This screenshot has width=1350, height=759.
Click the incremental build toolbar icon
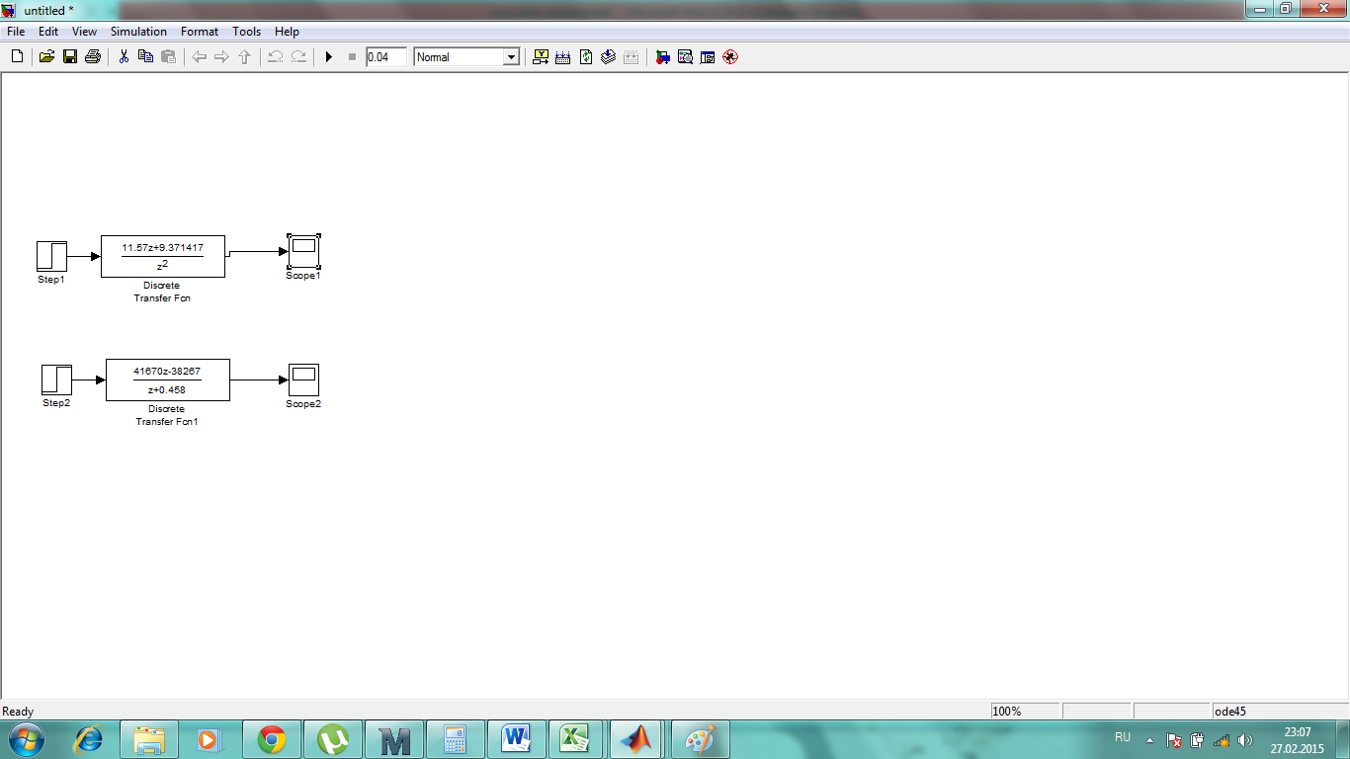pyautogui.click(x=541, y=57)
